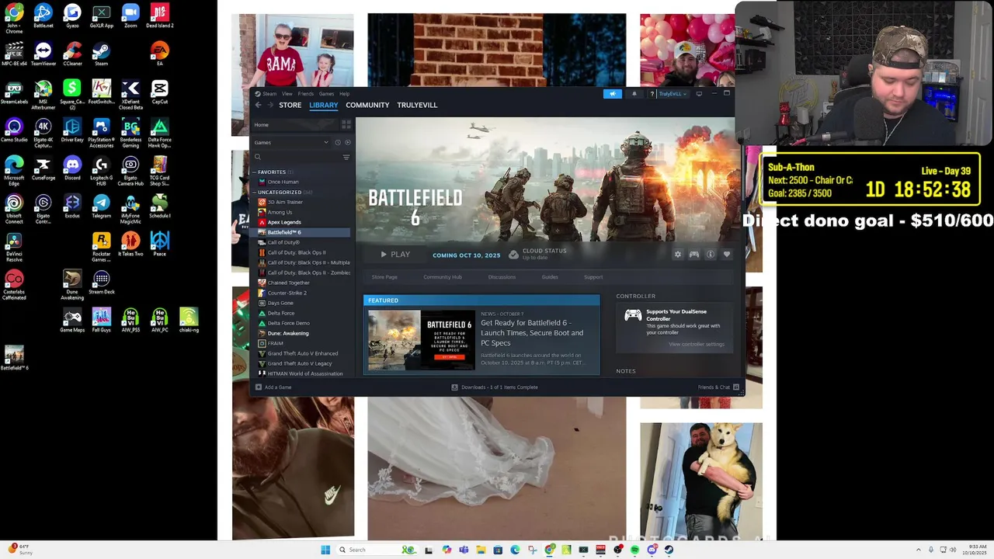Open Fall Guys desktop shortcut
Viewport: 994px width, 559px height.
click(102, 320)
